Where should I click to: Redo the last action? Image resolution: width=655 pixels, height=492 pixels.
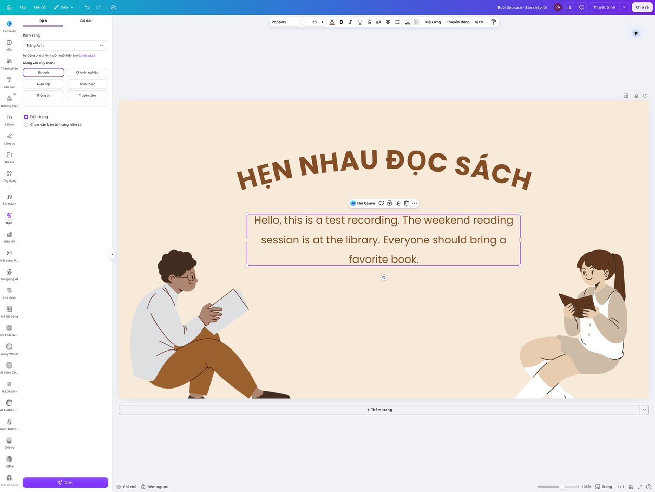coord(98,7)
